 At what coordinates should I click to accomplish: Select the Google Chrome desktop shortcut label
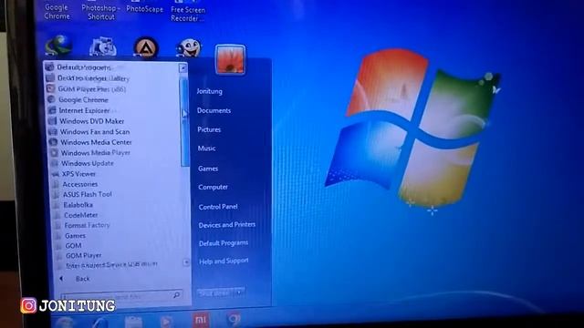[x=57, y=12]
